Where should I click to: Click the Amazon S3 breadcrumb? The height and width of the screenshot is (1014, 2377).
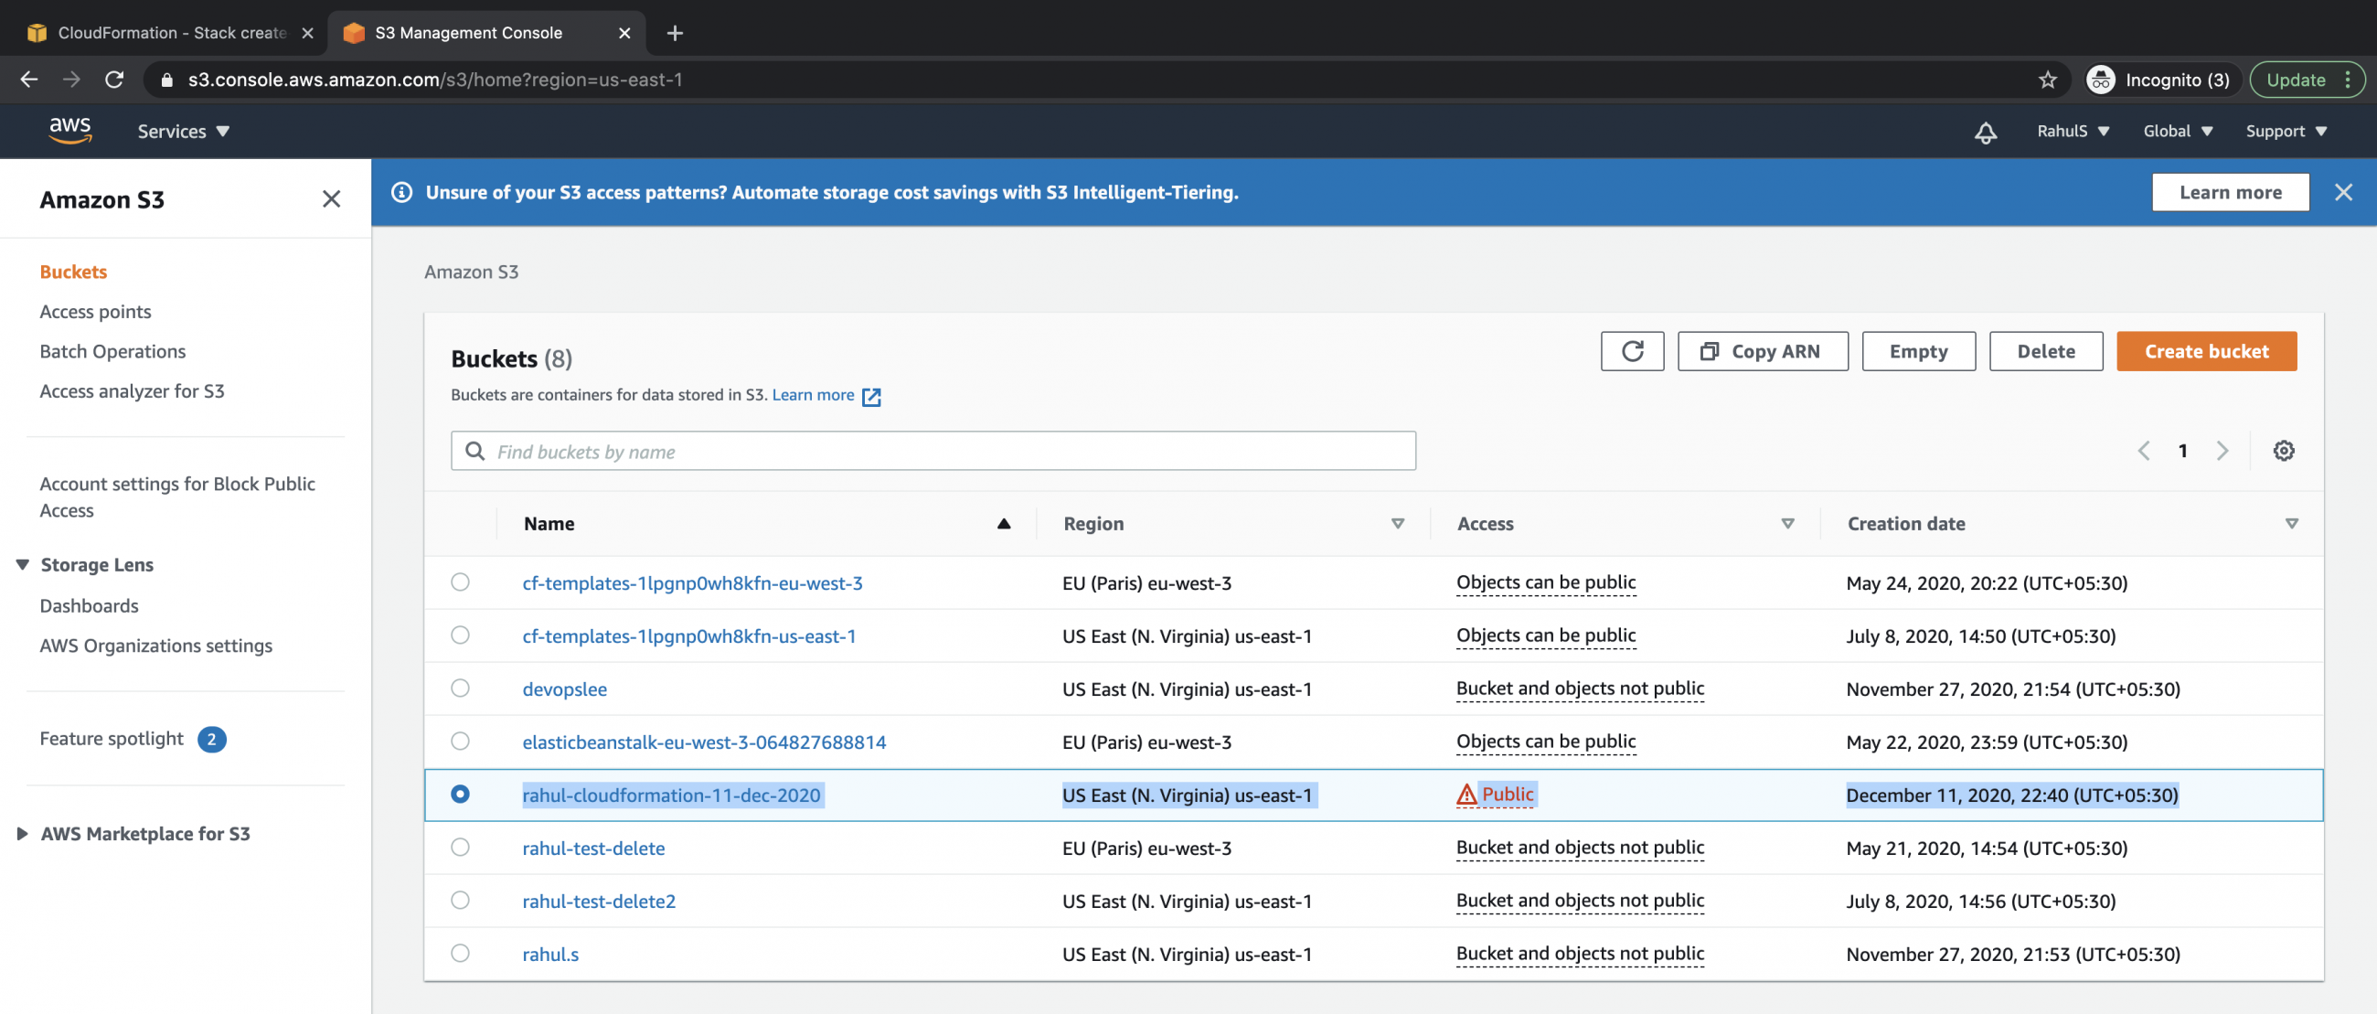471,272
